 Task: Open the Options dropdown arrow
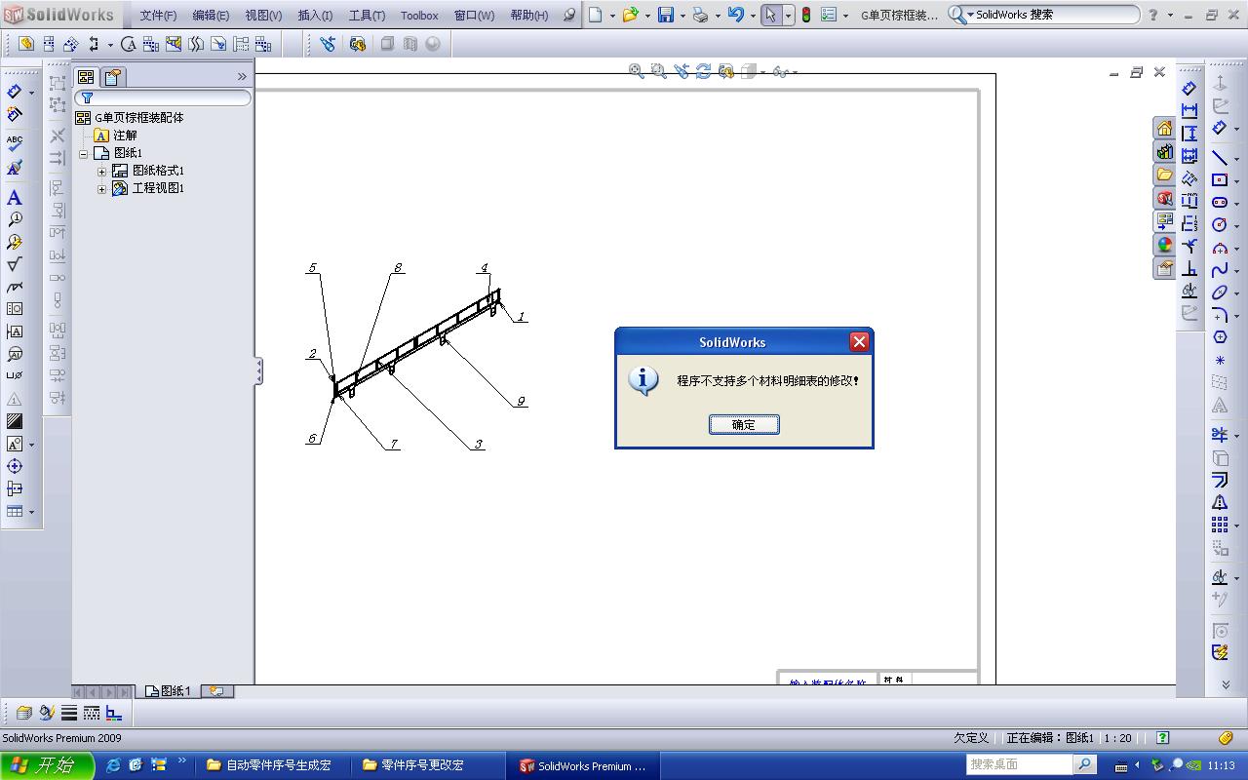[844, 16]
